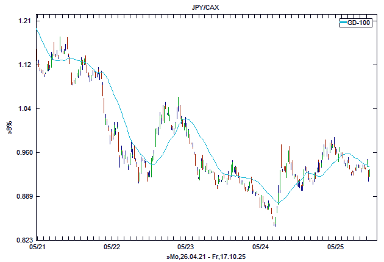Click the 1.21 price label on the y-axis
The width and height of the screenshot is (384, 262).
pyautogui.click(x=24, y=21)
